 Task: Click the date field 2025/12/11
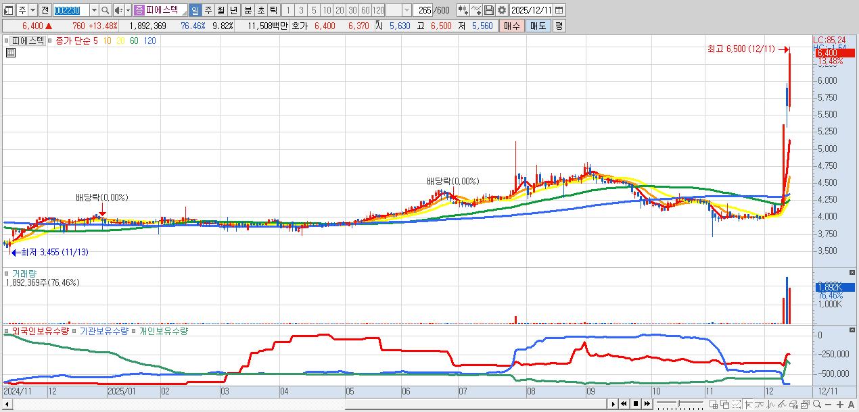[x=531, y=10]
